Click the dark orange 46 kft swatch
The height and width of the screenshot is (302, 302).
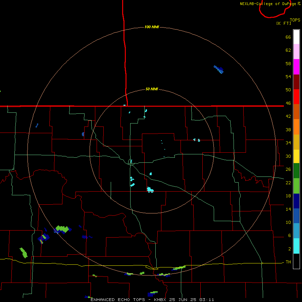click(x=296, y=111)
